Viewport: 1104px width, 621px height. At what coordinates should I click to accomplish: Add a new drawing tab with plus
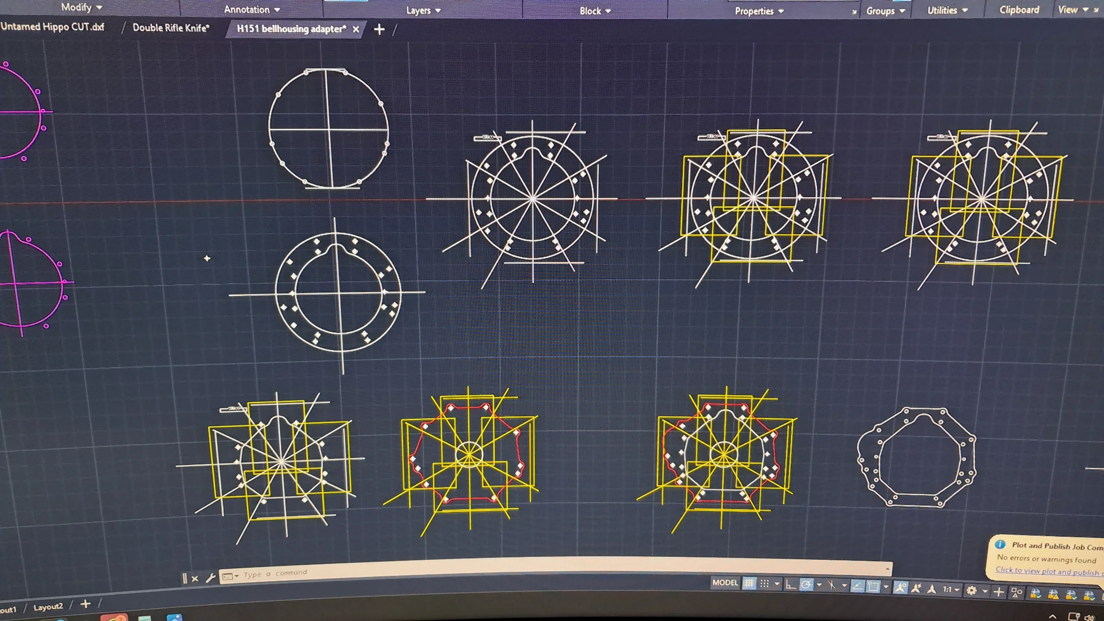tap(379, 30)
